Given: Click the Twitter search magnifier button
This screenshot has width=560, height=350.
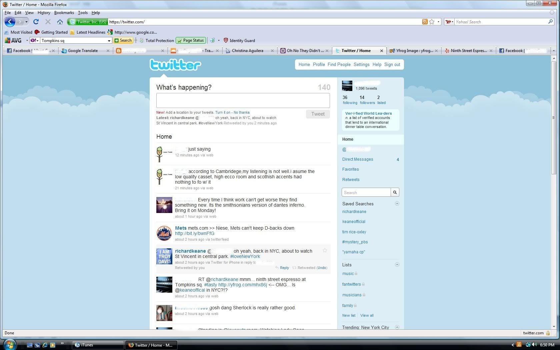Looking at the screenshot, I should click(x=395, y=192).
